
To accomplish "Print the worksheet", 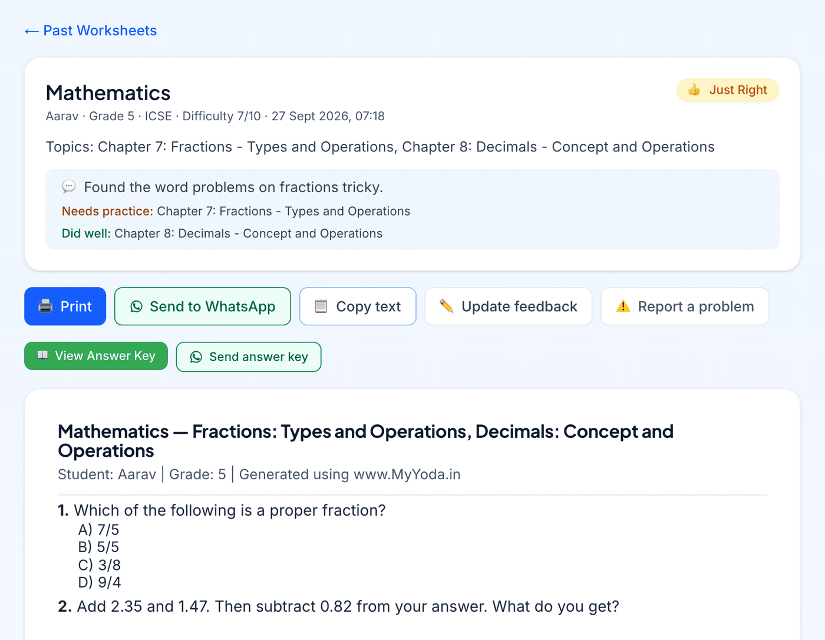I will pyautogui.click(x=65, y=306).
